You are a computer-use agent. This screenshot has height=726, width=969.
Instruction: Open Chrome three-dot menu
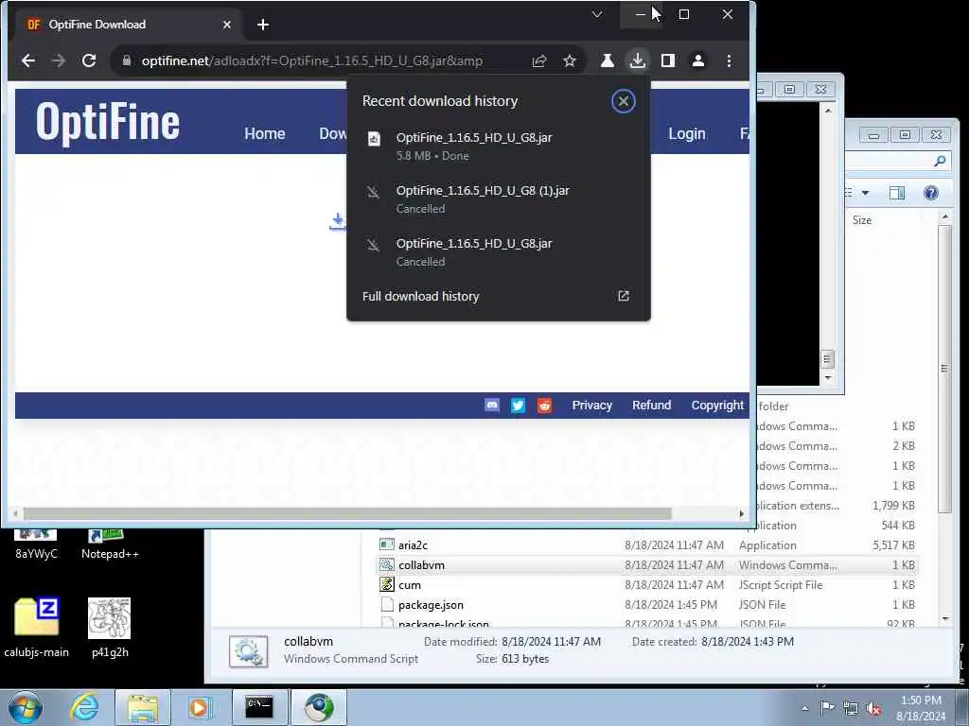pos(730,60)
